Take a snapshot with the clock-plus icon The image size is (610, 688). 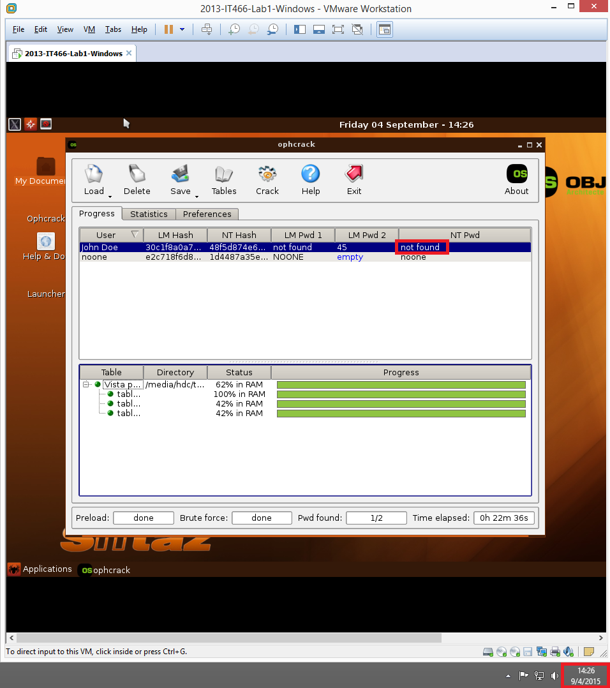[234, 29]
